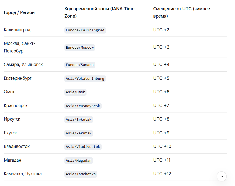Click the Калининград city cell
The width and height of the screenshot is (235, 186).
[17, 30]
